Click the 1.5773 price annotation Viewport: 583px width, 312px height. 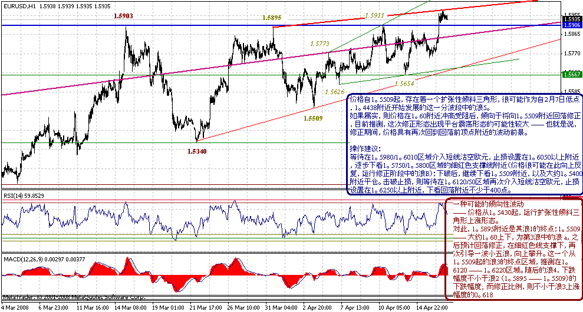click(x=320, y=44)
